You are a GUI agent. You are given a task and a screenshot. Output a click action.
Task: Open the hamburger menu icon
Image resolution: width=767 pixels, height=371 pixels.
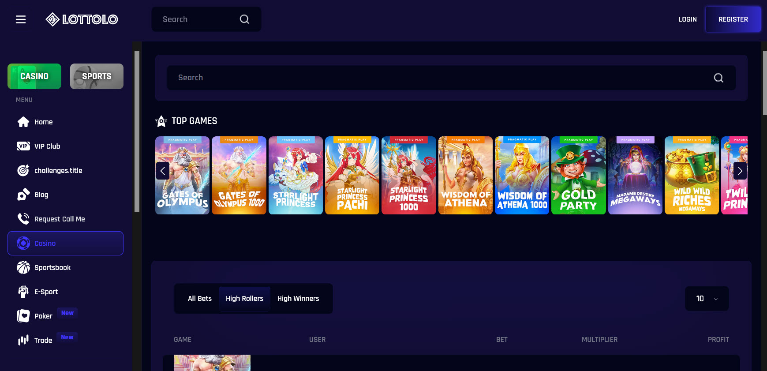21,19
